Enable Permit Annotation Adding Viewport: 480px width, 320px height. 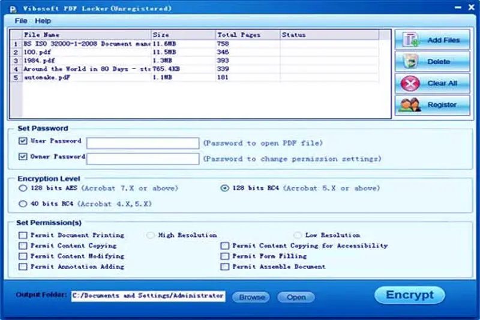[23, 267]
